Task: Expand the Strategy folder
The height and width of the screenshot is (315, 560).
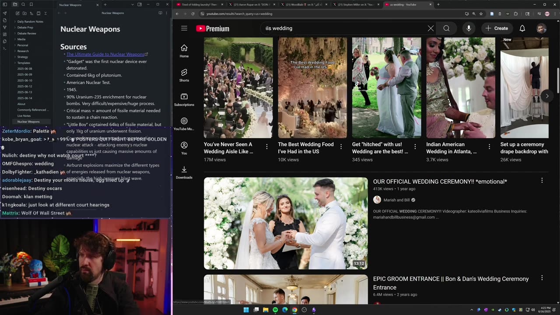Action: point(23,57)
